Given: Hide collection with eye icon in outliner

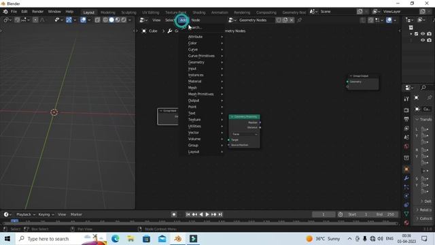Looking at the screenshot, I should pyautogui.click(x=423, y=33).
